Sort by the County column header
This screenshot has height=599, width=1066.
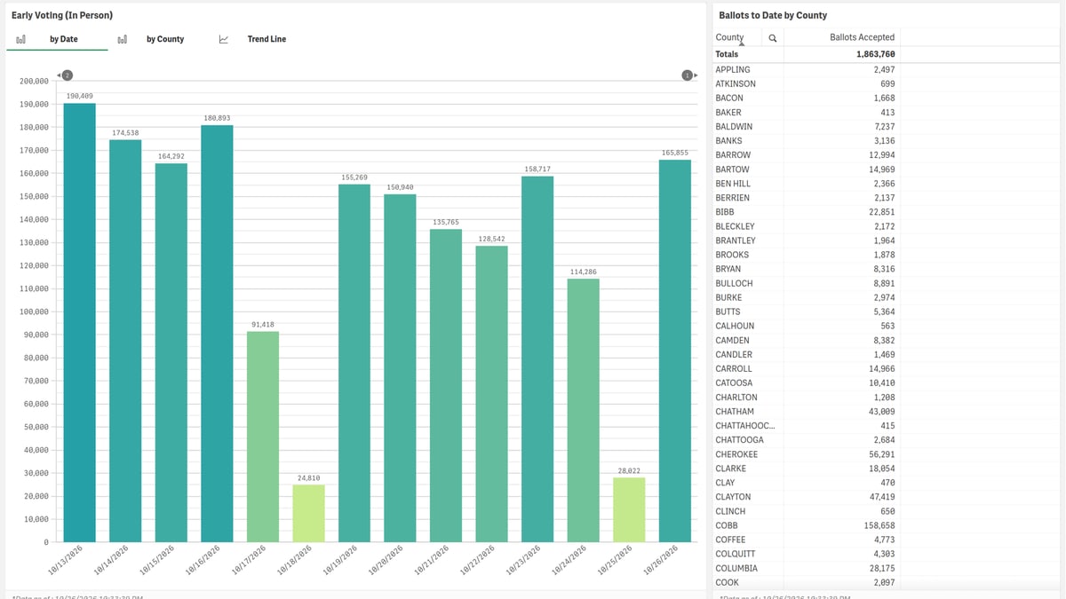tap(737, 37)
